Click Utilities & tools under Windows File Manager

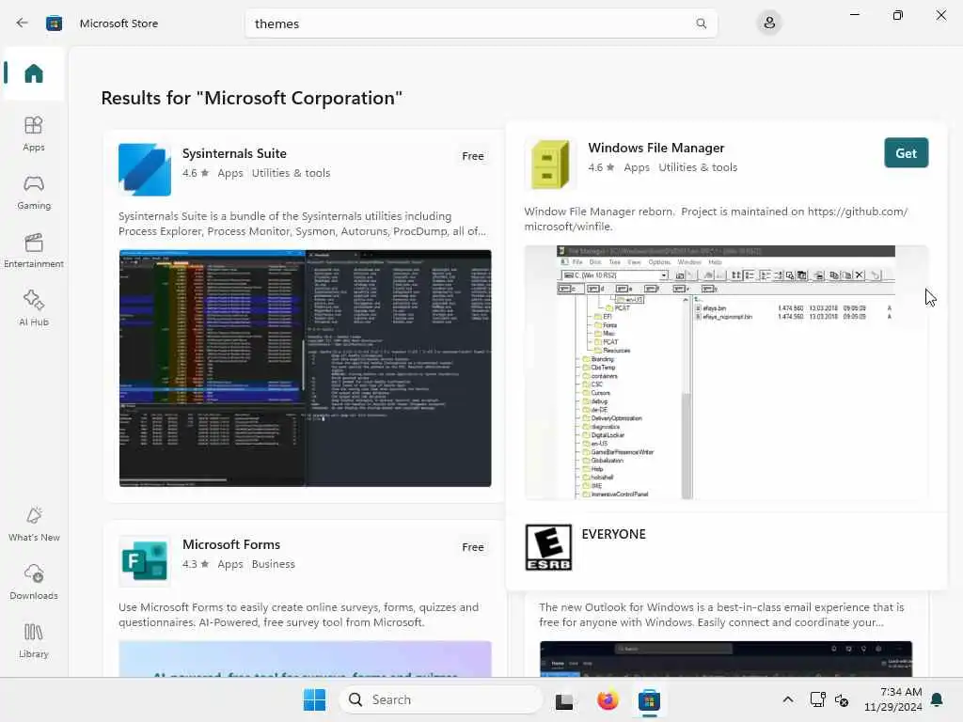(698, 167)
